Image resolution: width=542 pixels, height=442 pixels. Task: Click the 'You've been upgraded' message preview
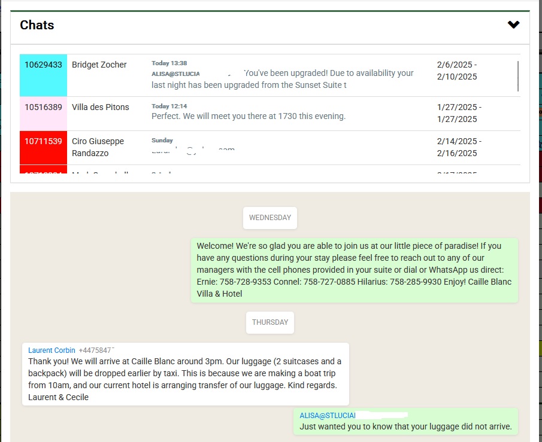coord(282,79)
